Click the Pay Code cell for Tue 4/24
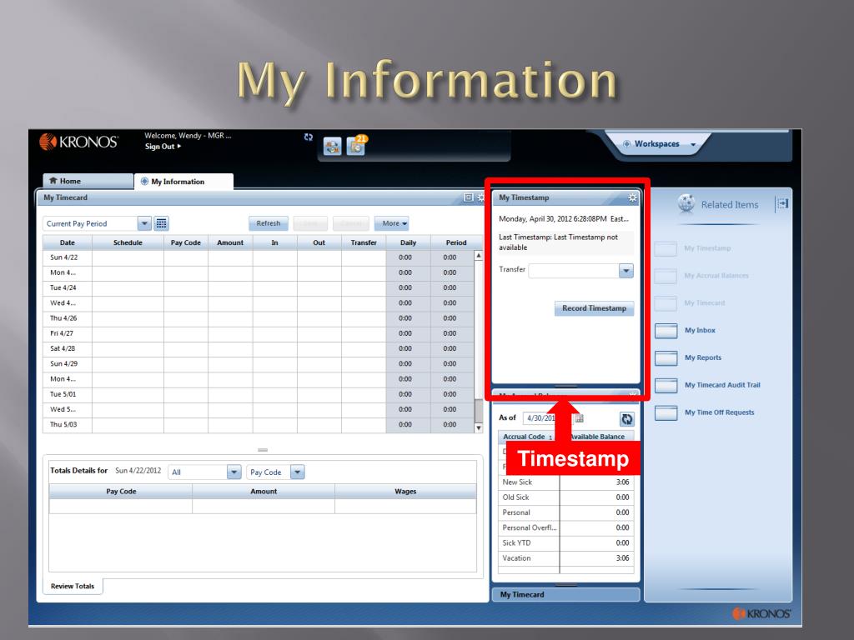Image resolution: width=854 pixels, height=640 pixels. 186,287
